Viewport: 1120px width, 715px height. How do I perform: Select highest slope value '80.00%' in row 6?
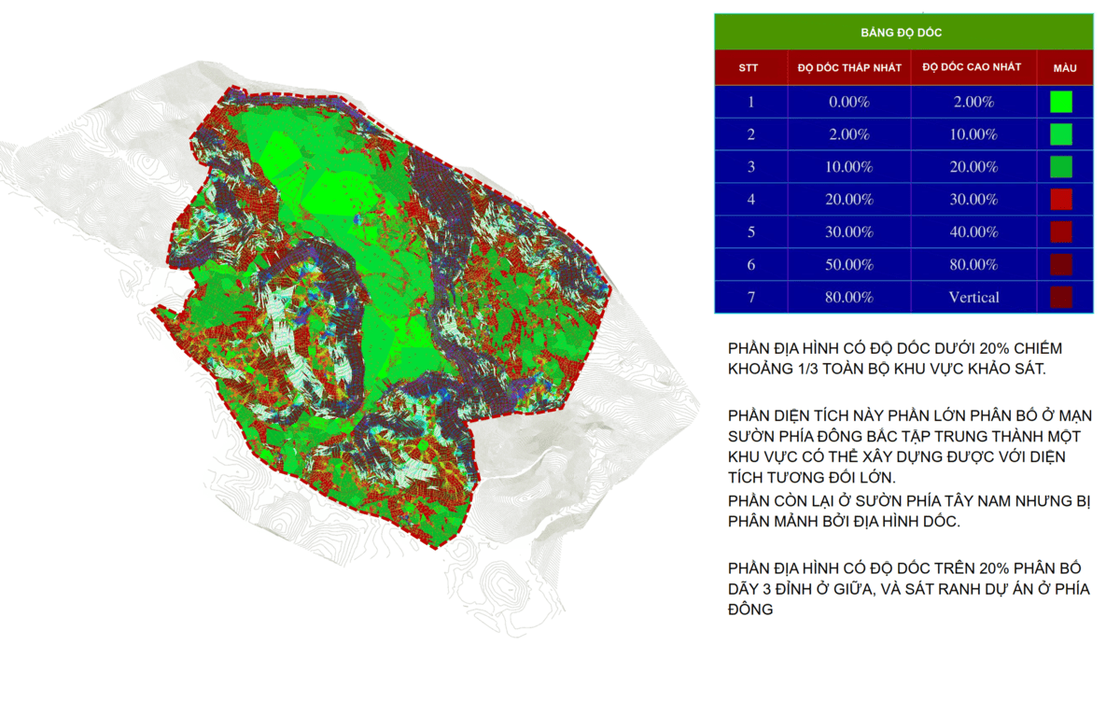[x=973, y=264]
